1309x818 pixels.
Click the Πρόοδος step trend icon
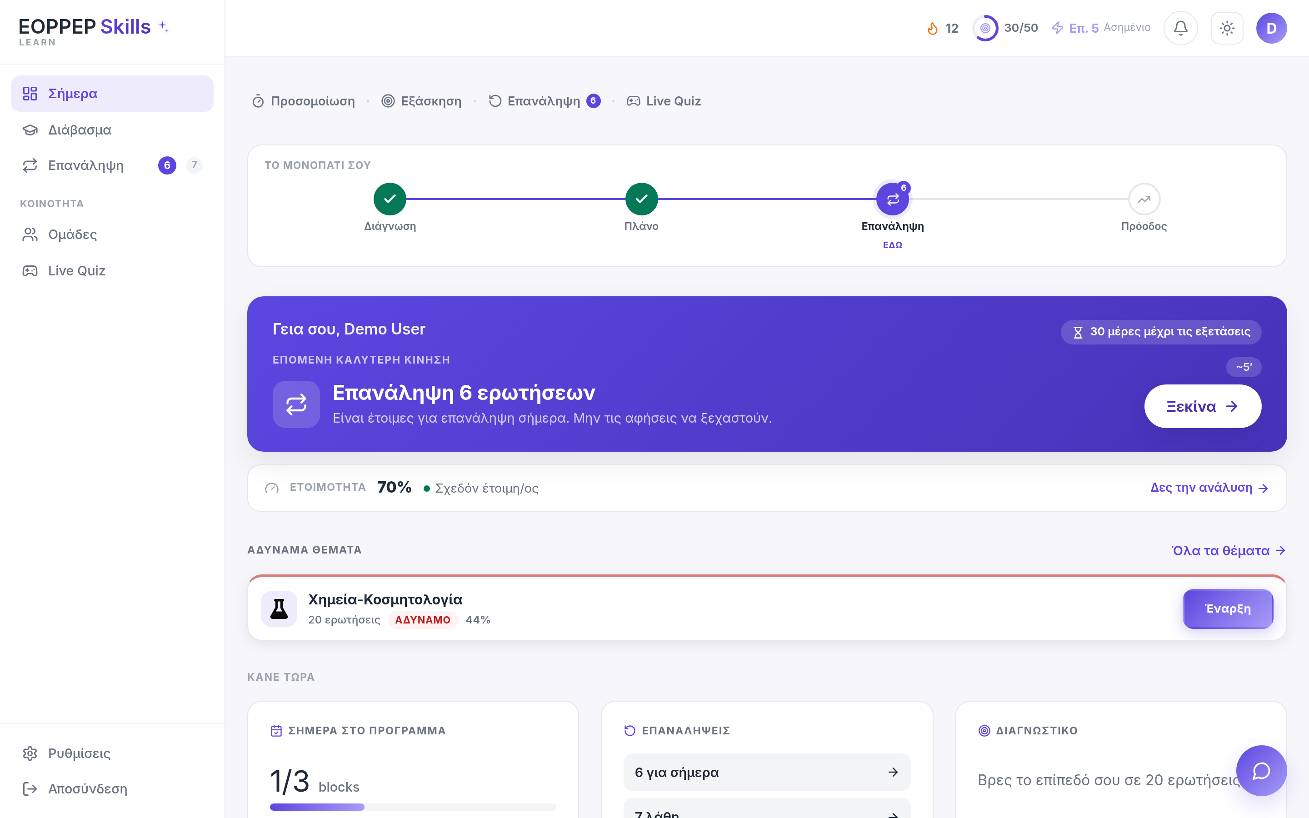[x=1144, y=199]
